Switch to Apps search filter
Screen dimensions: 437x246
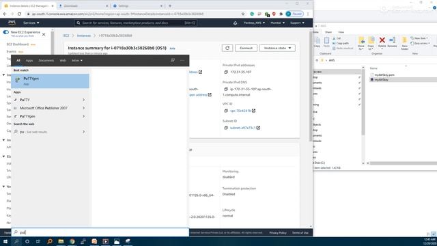[29, 61]
